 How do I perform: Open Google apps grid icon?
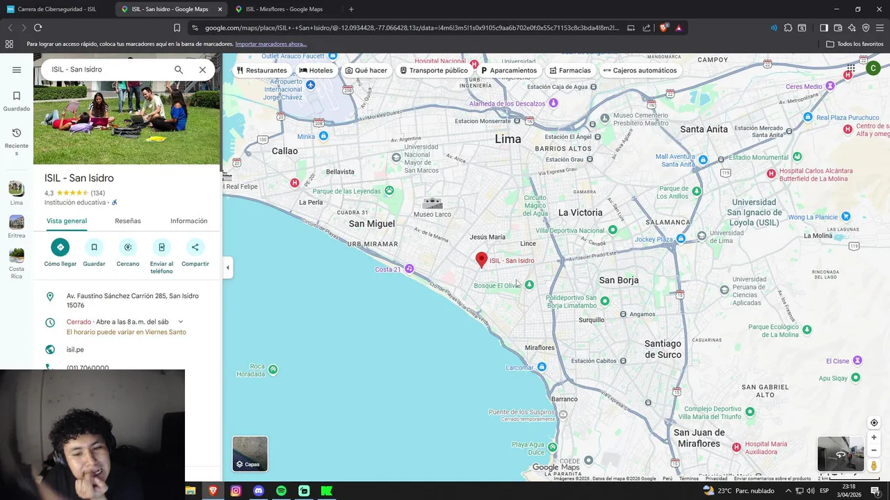coord(851,68)
